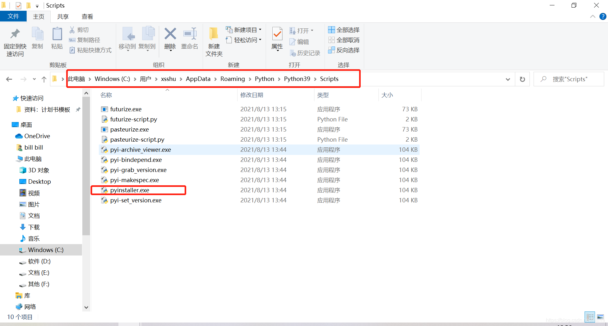Click the New folder (新建文件夹) icon

click(214, 34)
